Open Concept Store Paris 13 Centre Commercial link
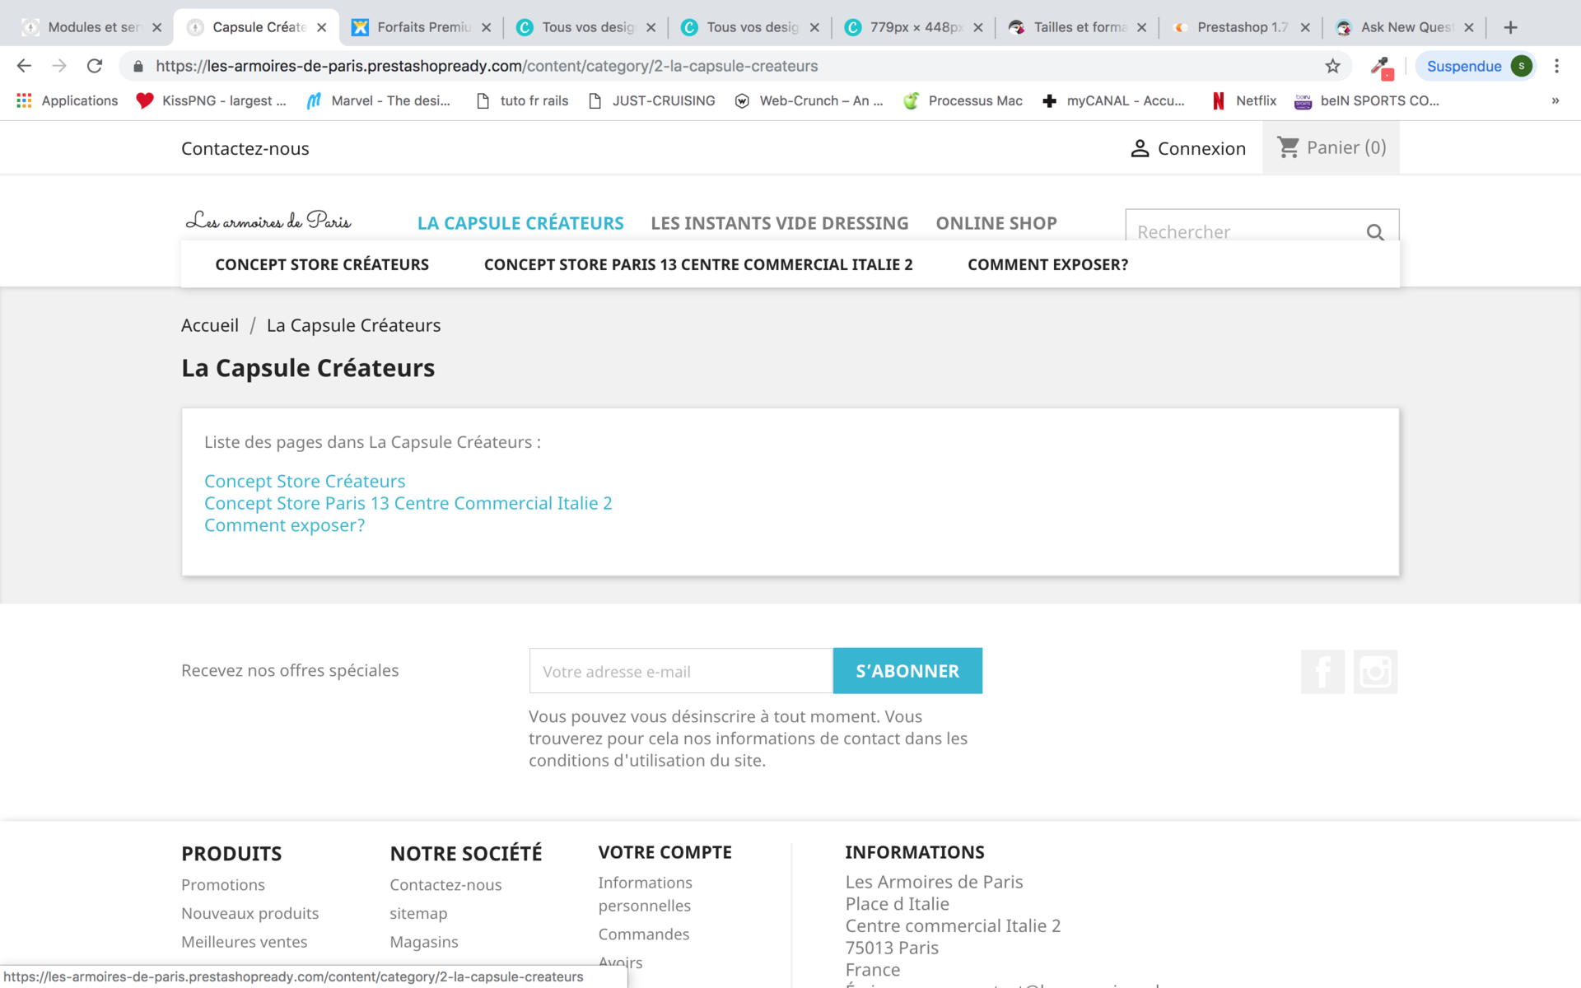 point(408,503)
